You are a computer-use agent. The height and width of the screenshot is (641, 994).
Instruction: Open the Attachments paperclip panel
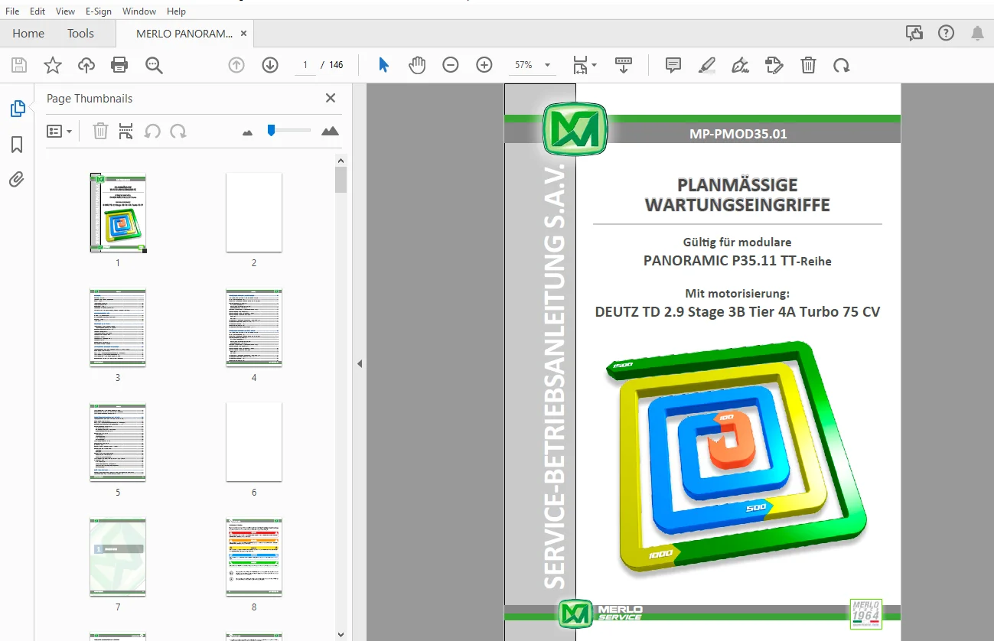pos(17,180)
